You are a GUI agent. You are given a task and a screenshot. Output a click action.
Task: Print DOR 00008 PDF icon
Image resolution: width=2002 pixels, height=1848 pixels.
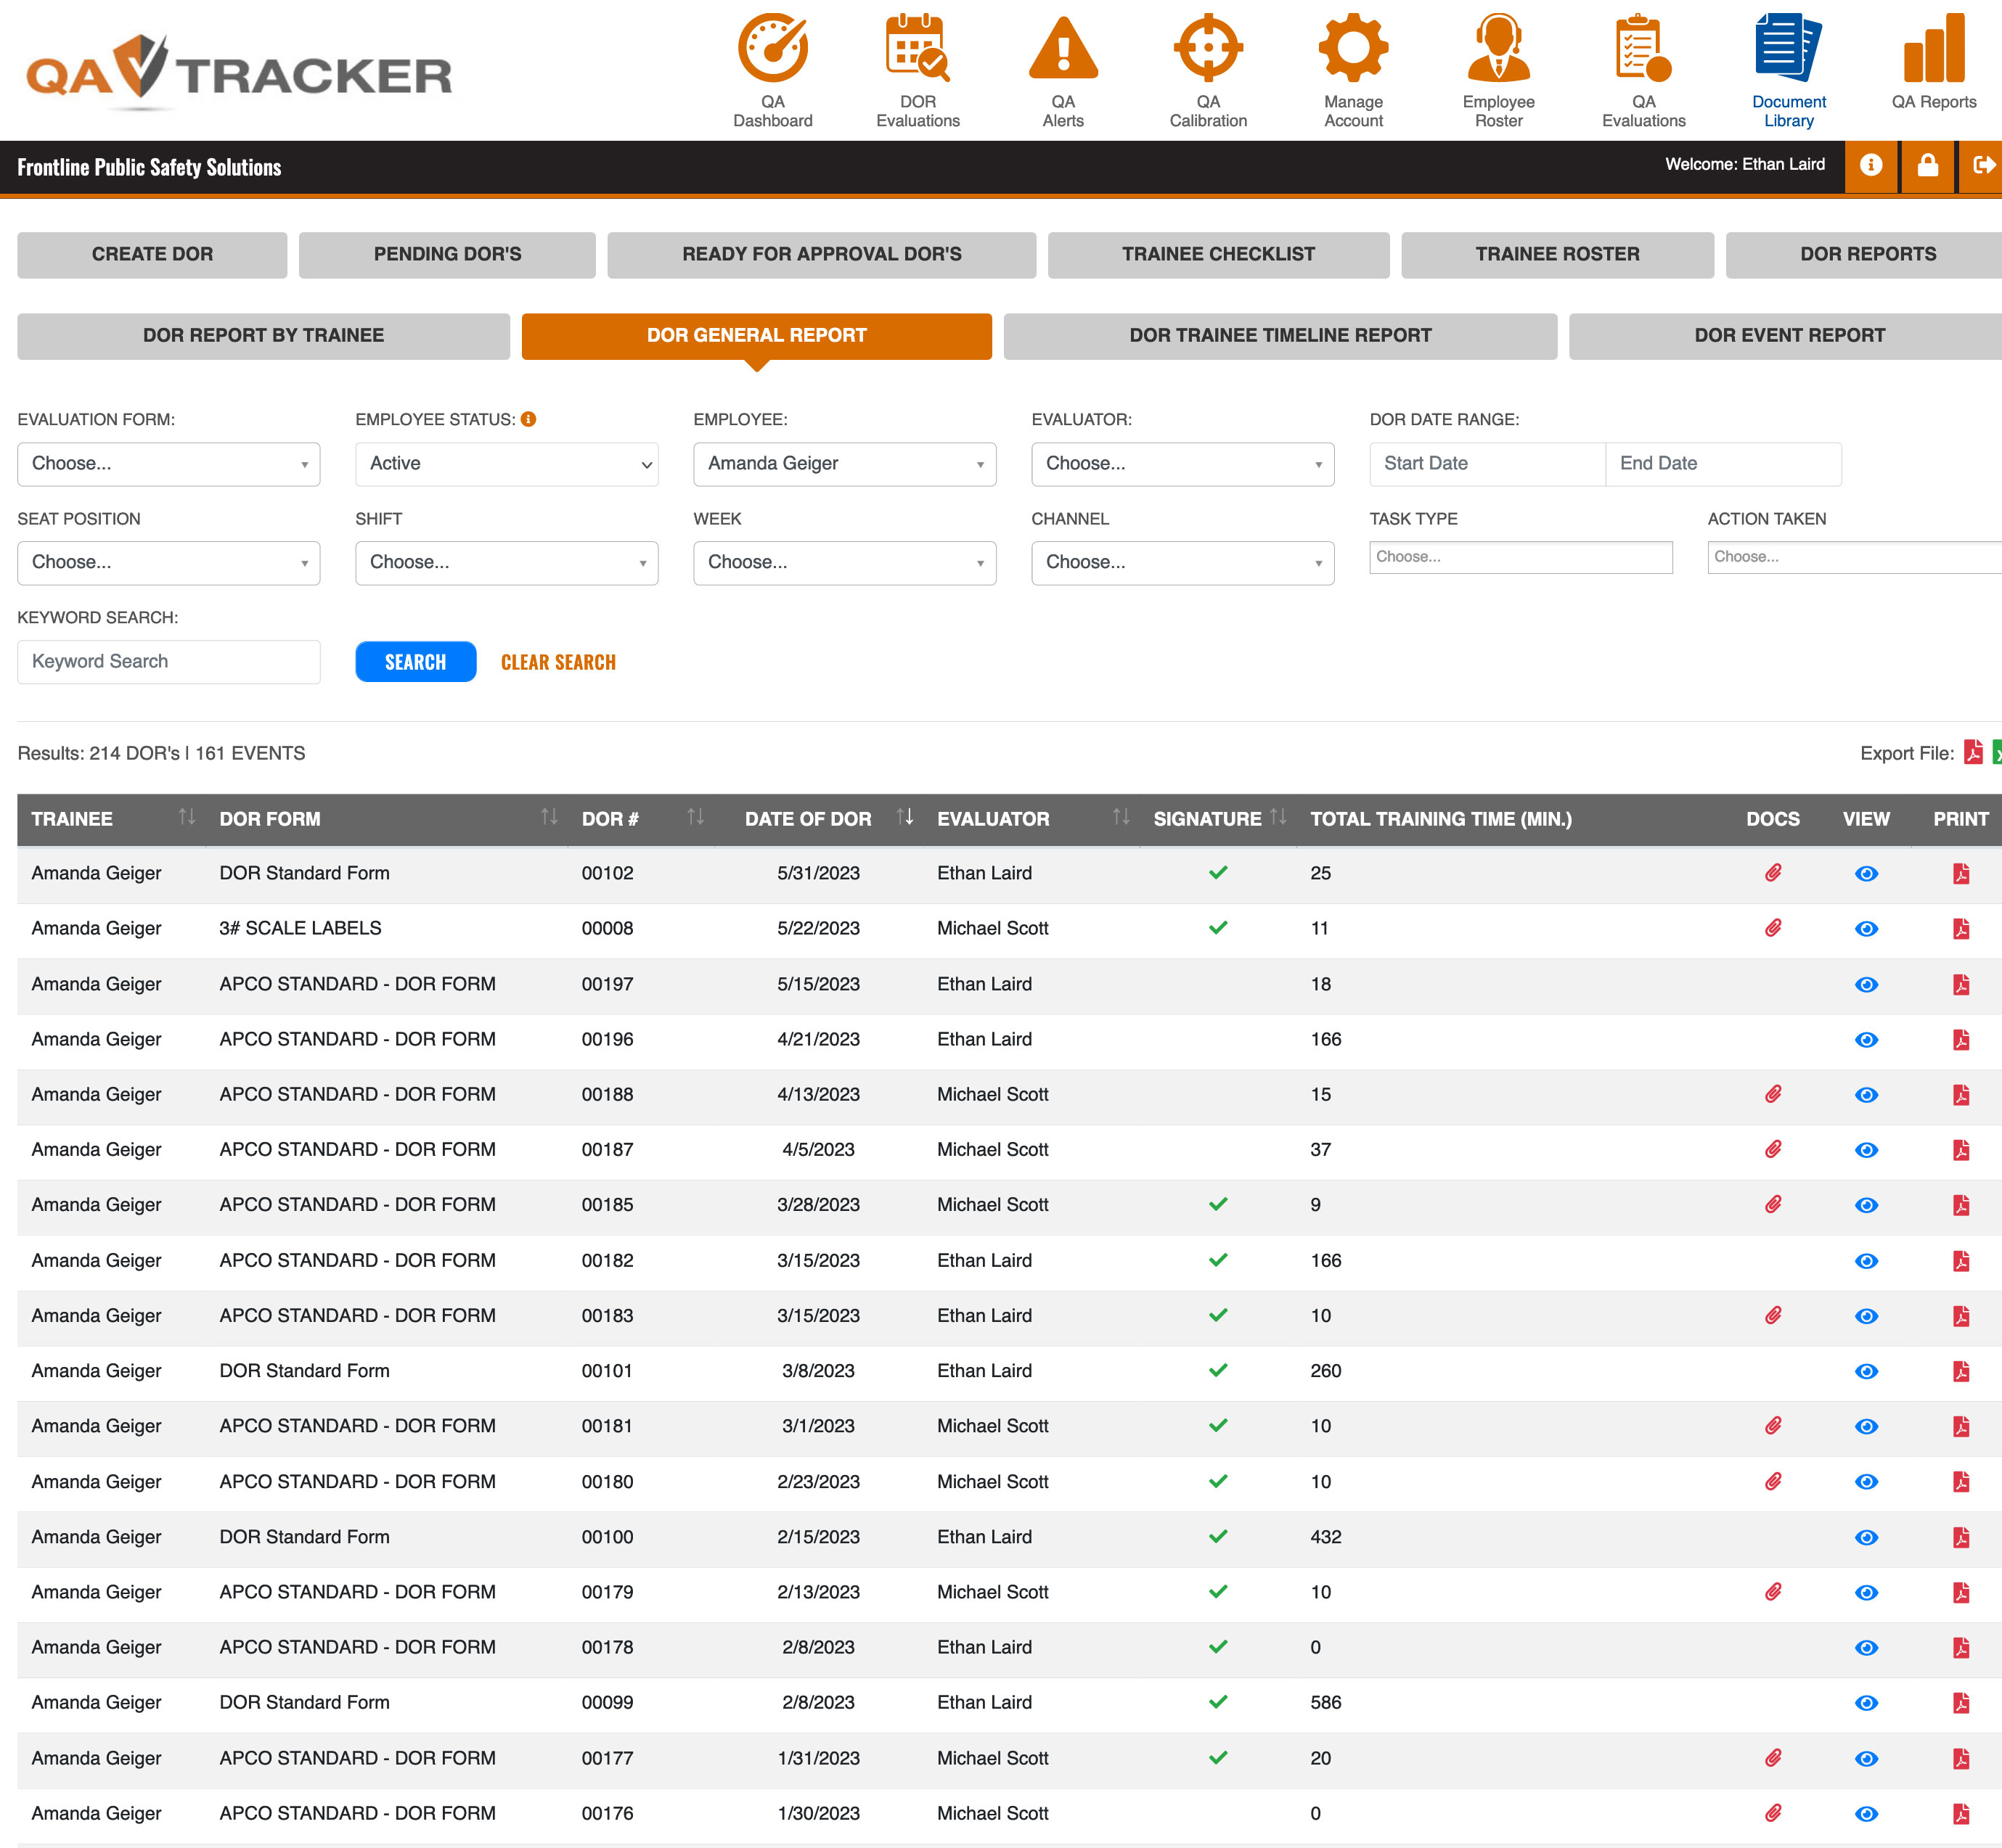(x=1960, y=929)
